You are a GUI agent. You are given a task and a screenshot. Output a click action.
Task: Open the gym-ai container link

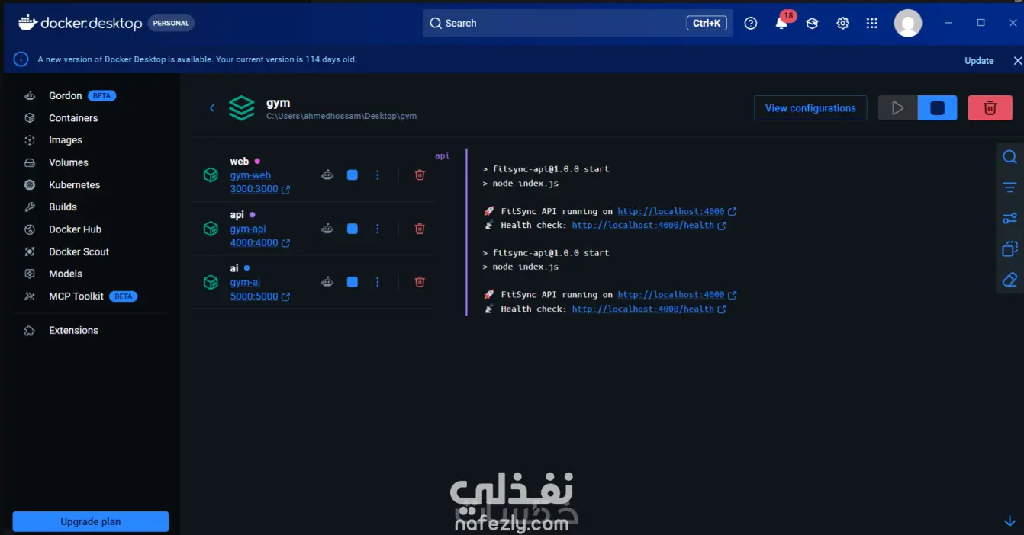pyautogui.click(x=245, y=282)
